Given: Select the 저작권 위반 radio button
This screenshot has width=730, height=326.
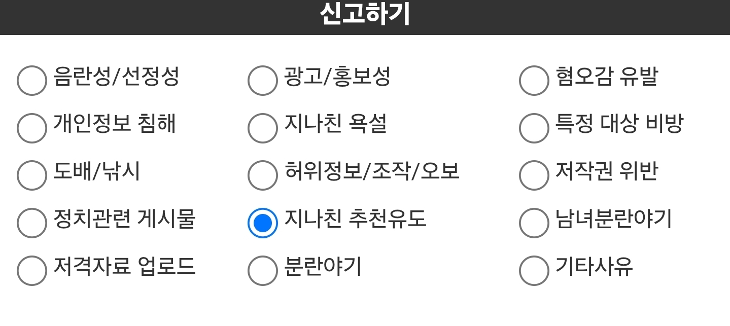Looking at the screenshot, I should (x=534, y=175).
